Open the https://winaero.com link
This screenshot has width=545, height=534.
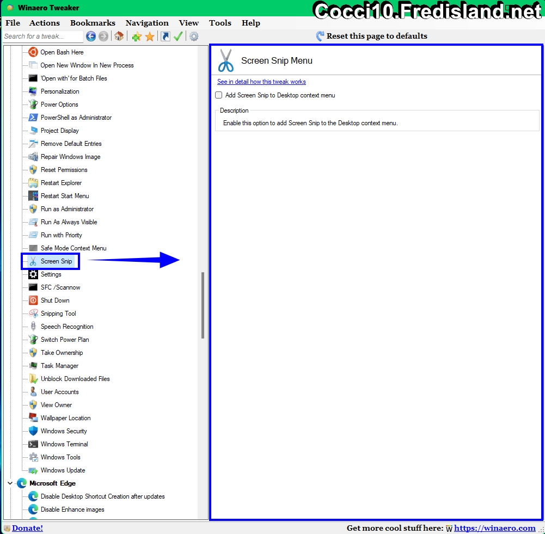tap(494, 528)
